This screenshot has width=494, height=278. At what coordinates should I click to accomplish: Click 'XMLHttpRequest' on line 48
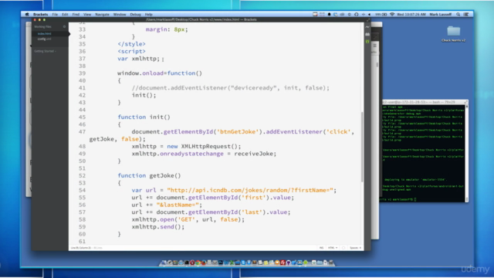[x=206, y=147]
